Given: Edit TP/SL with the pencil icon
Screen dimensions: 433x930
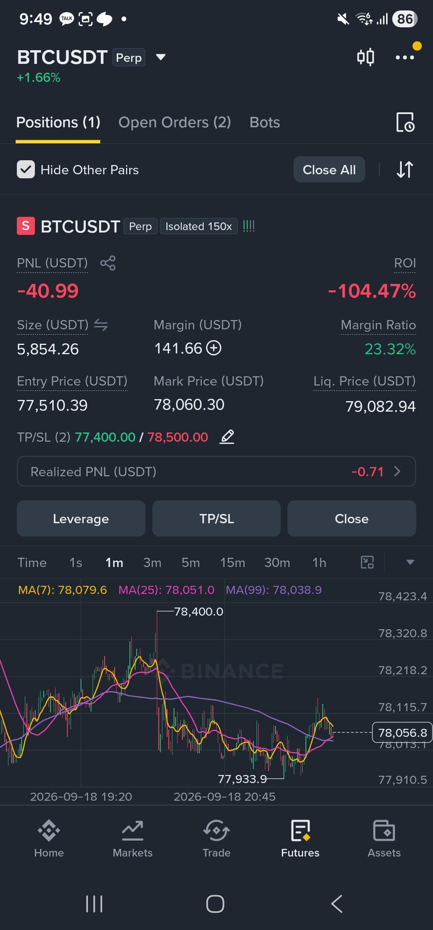Looking at the screenshot, I should click(227, 436).
